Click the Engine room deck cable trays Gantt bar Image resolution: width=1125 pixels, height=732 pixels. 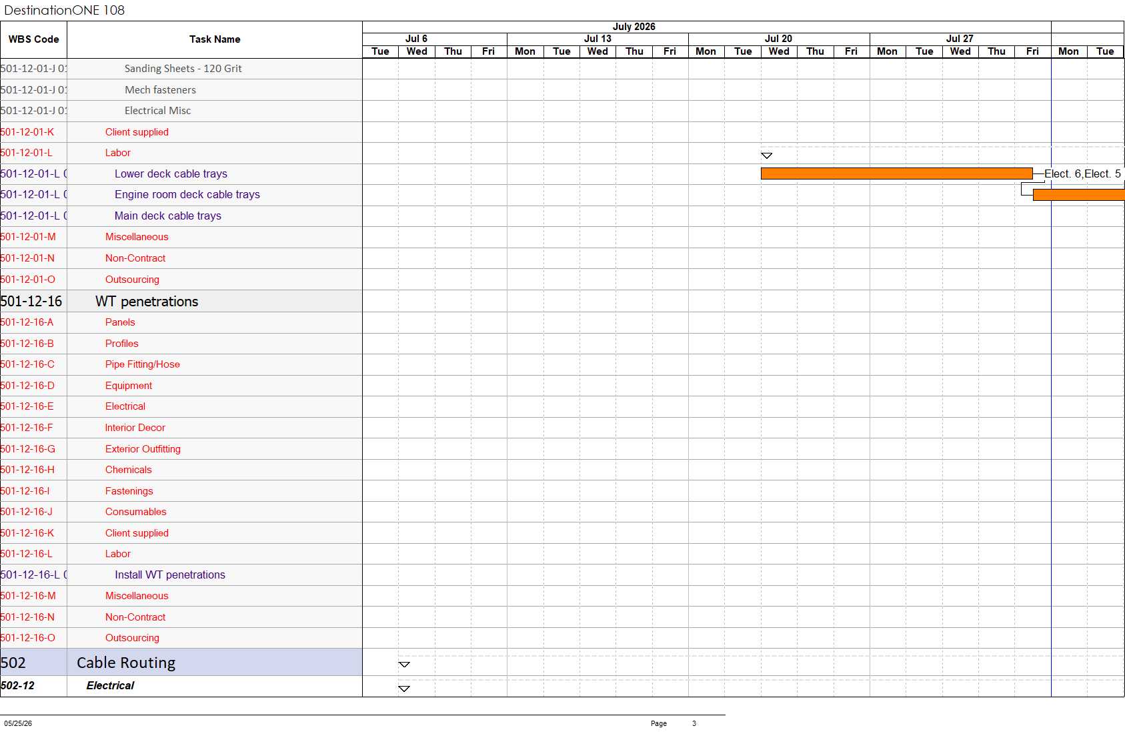[x=1078, y=195]
